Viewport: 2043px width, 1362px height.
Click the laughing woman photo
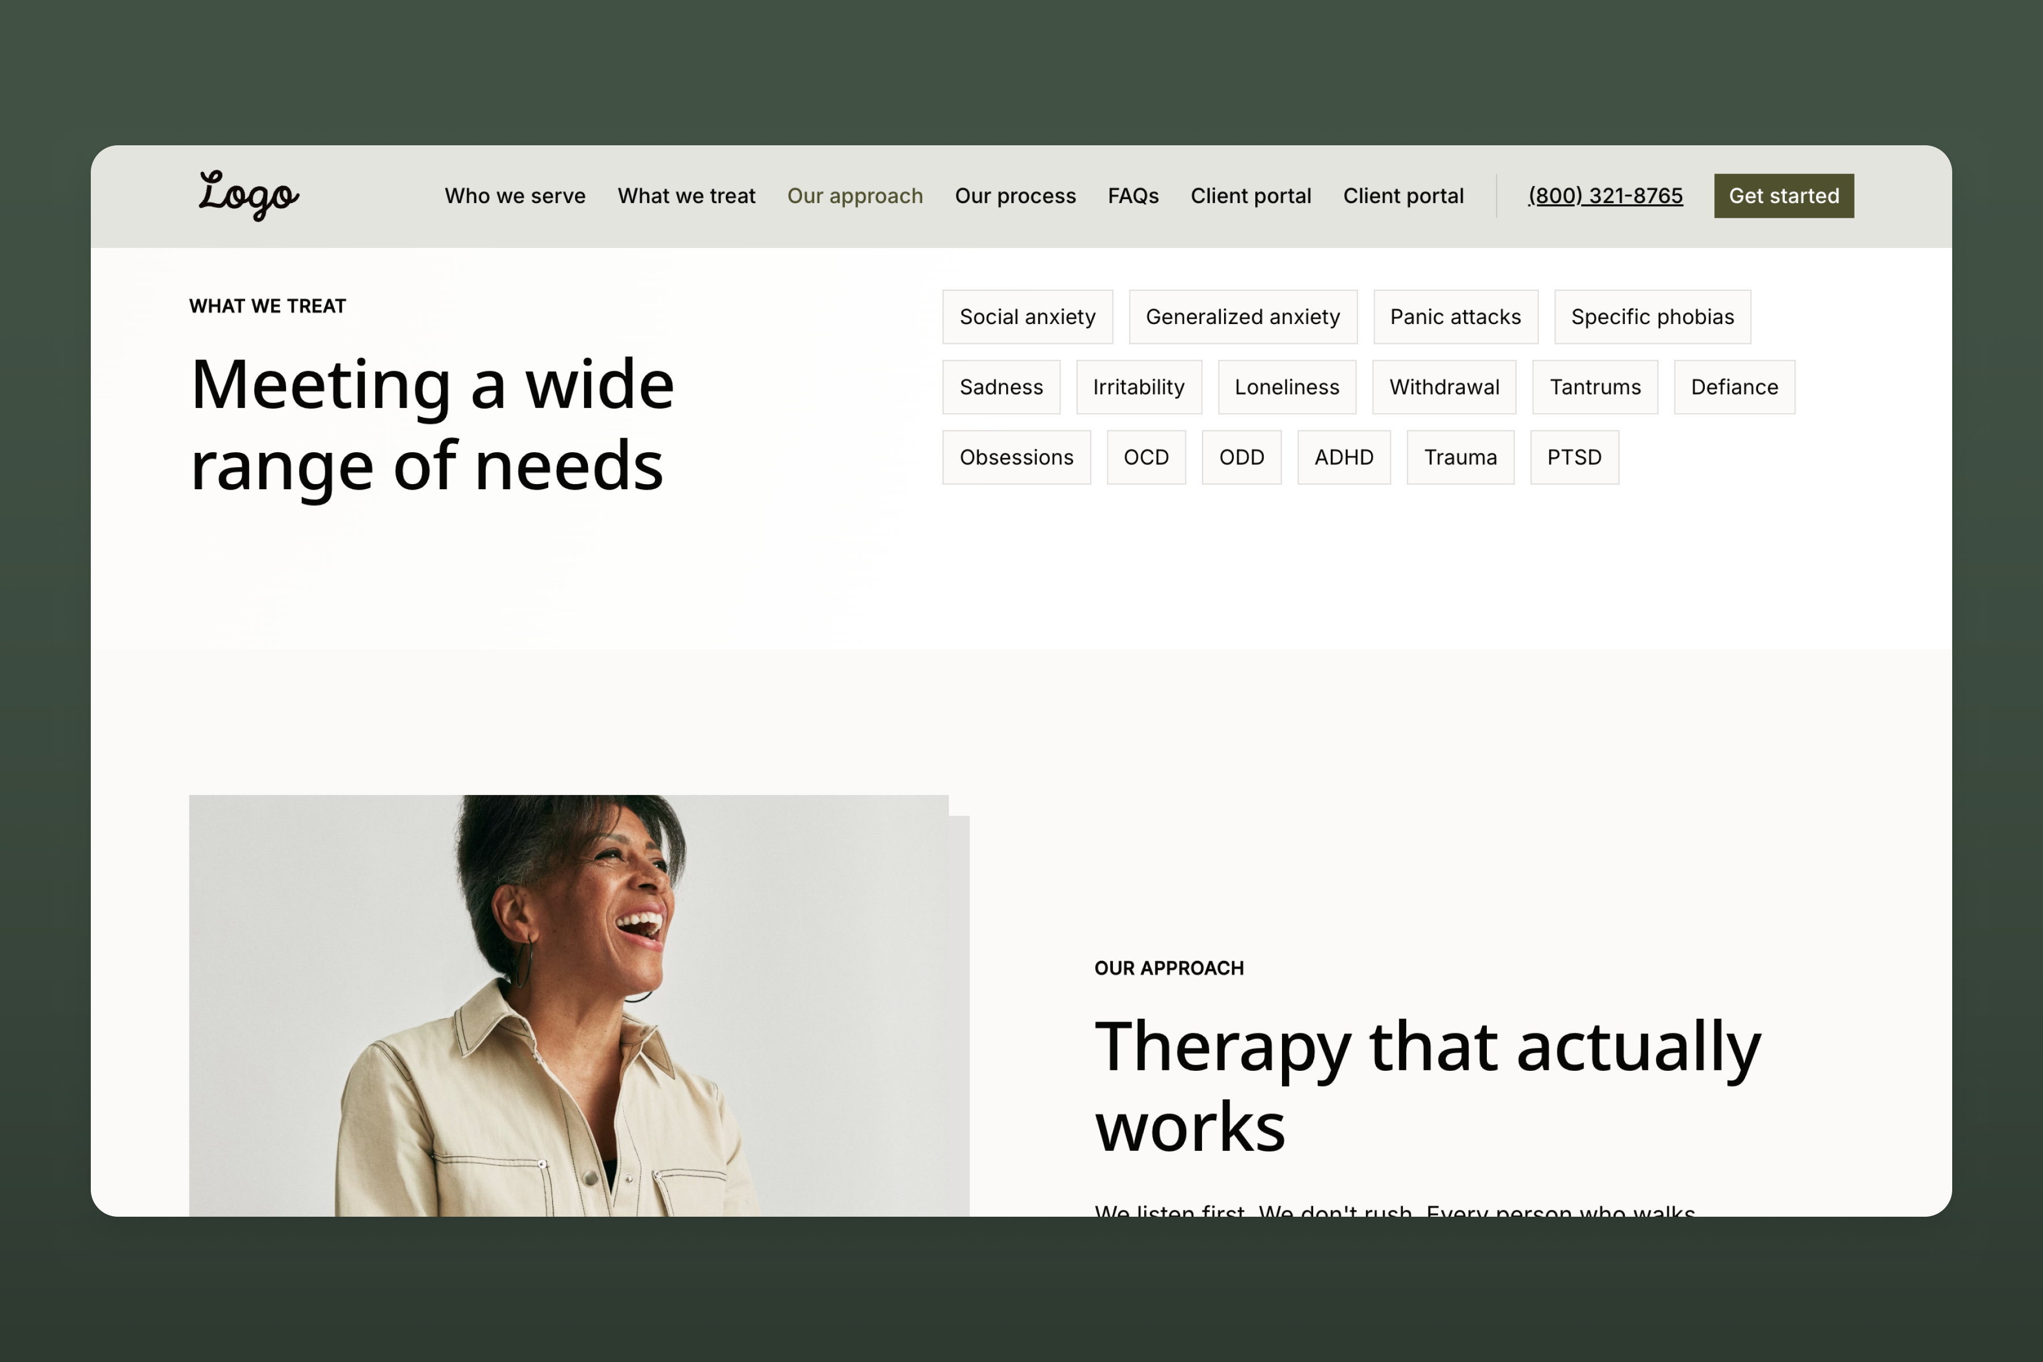point(578,1005)
